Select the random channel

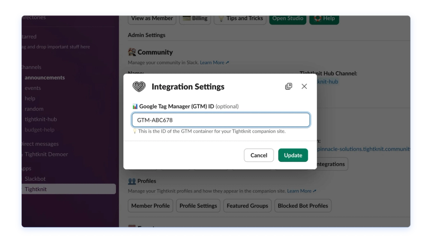pos(34,109)
